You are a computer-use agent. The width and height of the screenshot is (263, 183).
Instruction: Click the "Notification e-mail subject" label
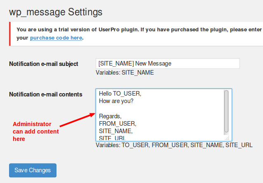click(44, 64)
